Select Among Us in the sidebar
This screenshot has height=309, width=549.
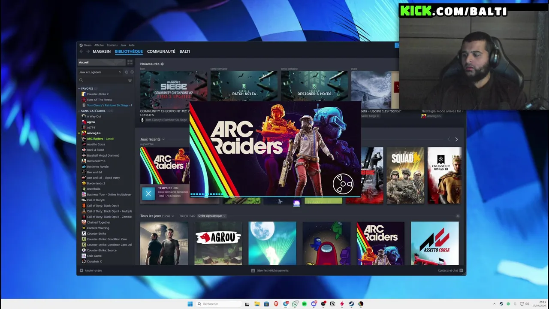[x=94, y=133]
